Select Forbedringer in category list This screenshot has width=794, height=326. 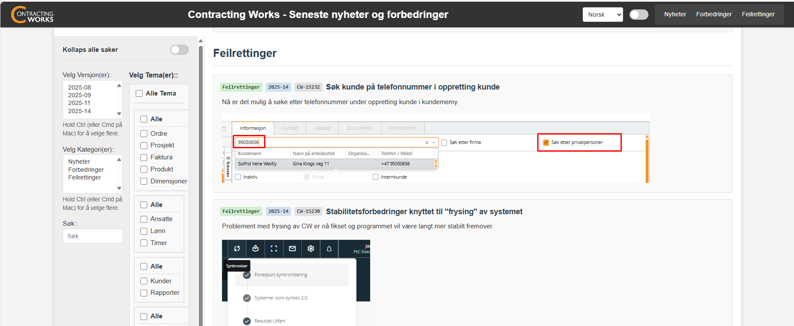[86, 170]
